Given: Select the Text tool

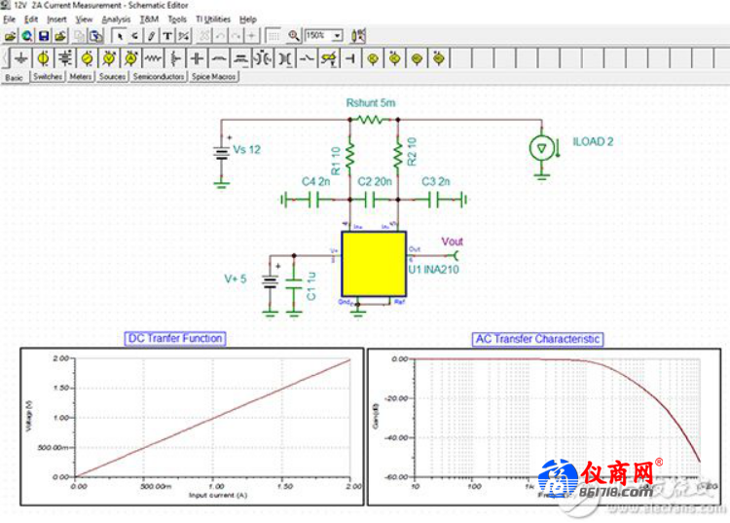Looking at the screenshot, I should coord(167,36).
